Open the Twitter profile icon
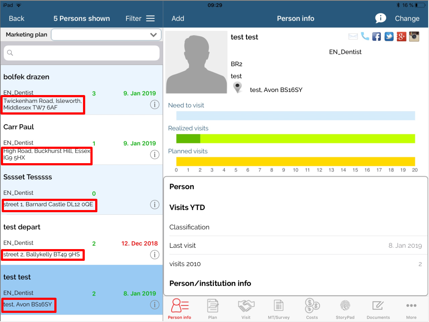 pos(389,36)
